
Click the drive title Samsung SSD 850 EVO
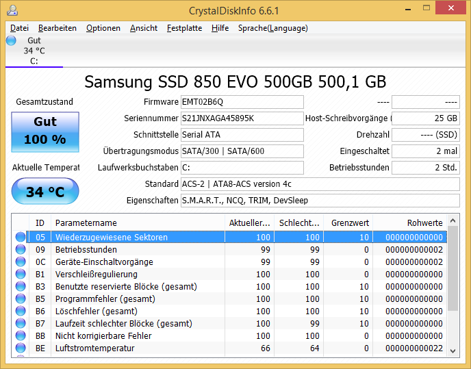coord(235,81)
